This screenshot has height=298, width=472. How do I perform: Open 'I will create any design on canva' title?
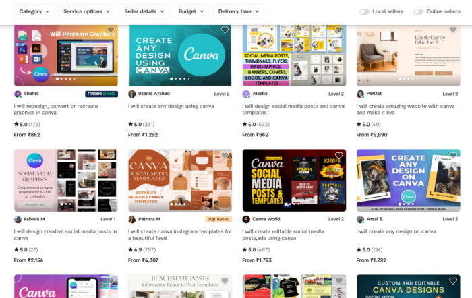click(x=396, y=231)
